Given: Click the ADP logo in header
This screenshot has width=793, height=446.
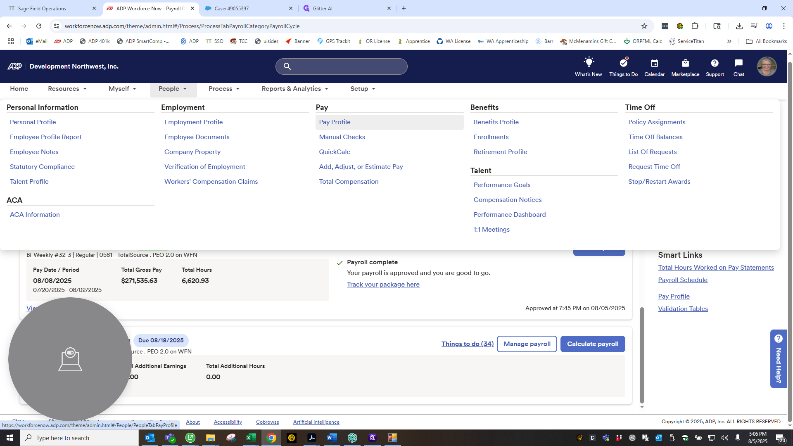Looking at the screenshot, I should point(14,66).
